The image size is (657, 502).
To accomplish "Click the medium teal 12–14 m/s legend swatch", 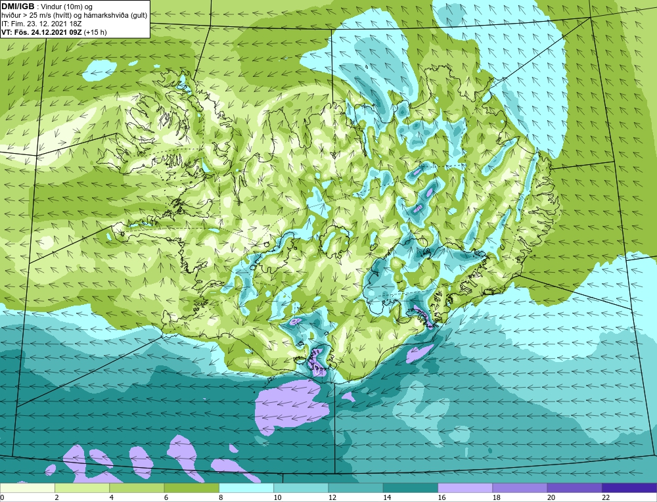I will pyautogui.click(x=355, y=488).
